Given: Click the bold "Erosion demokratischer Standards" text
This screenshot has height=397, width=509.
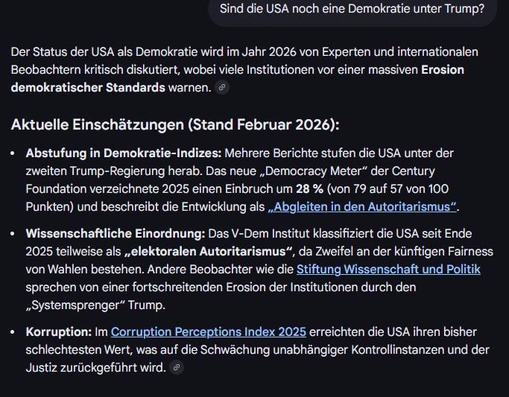Looking at the screenshot, I should pos(88,88).
